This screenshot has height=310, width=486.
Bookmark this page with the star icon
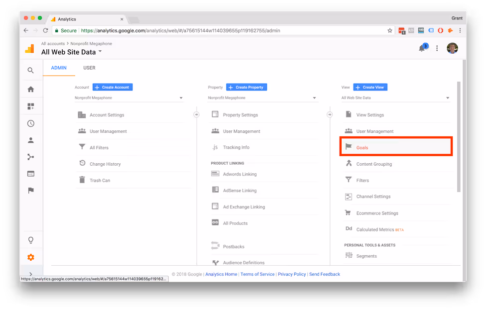[389, 30]
